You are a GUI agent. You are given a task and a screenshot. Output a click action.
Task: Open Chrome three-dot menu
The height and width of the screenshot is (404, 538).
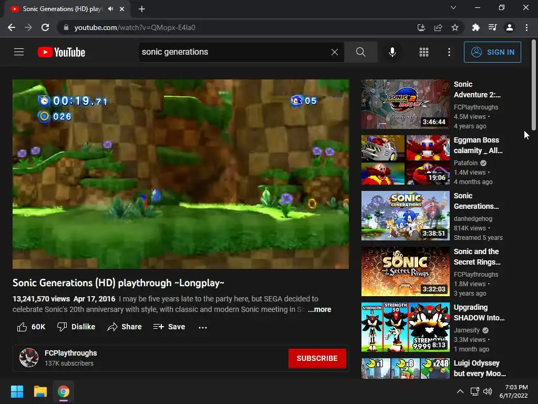[526, 27]
